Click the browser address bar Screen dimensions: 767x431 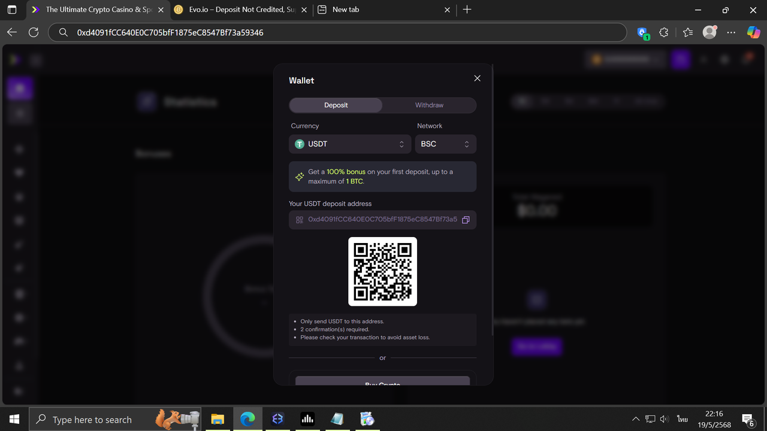click(x=337, y=32)
